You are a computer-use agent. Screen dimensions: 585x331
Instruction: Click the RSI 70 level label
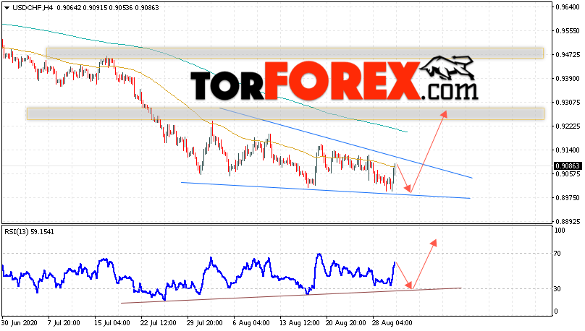coord(557,254)
